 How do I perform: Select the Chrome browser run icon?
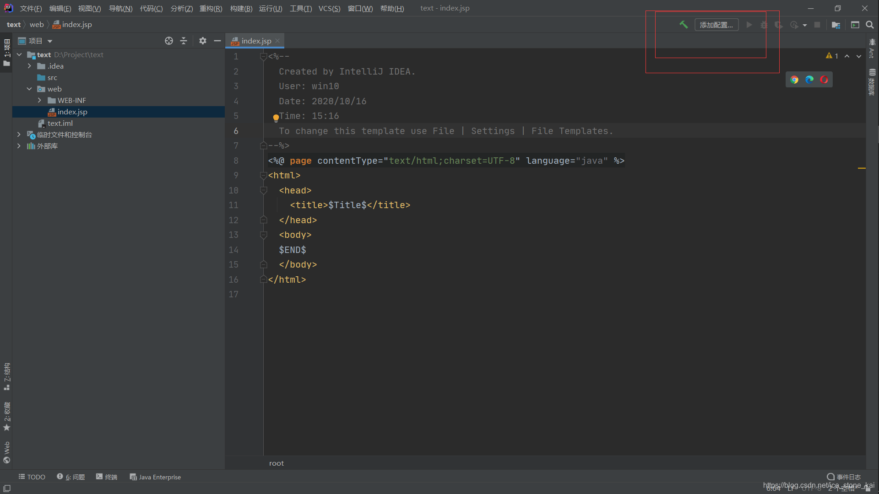point(794,80)
